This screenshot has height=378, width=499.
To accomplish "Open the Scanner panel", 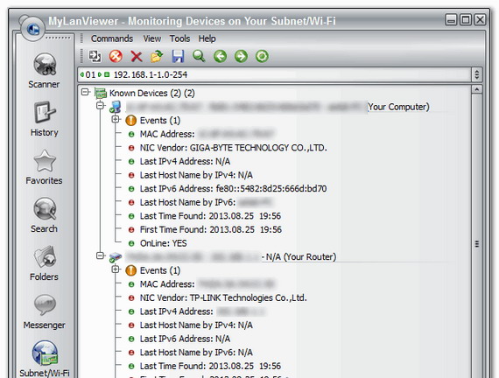I will click(x=44, y=71).
